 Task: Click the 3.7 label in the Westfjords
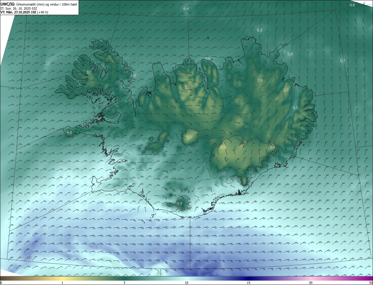89,72
